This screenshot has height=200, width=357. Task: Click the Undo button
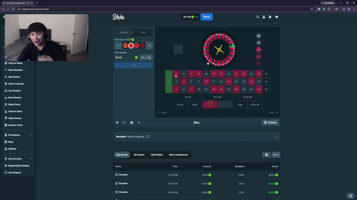click(x=162, y=112)
